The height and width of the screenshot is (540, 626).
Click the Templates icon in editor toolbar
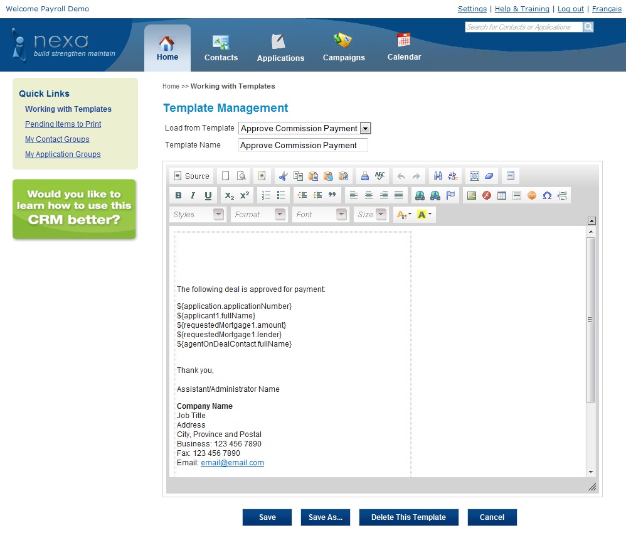(x=262, y=176)
